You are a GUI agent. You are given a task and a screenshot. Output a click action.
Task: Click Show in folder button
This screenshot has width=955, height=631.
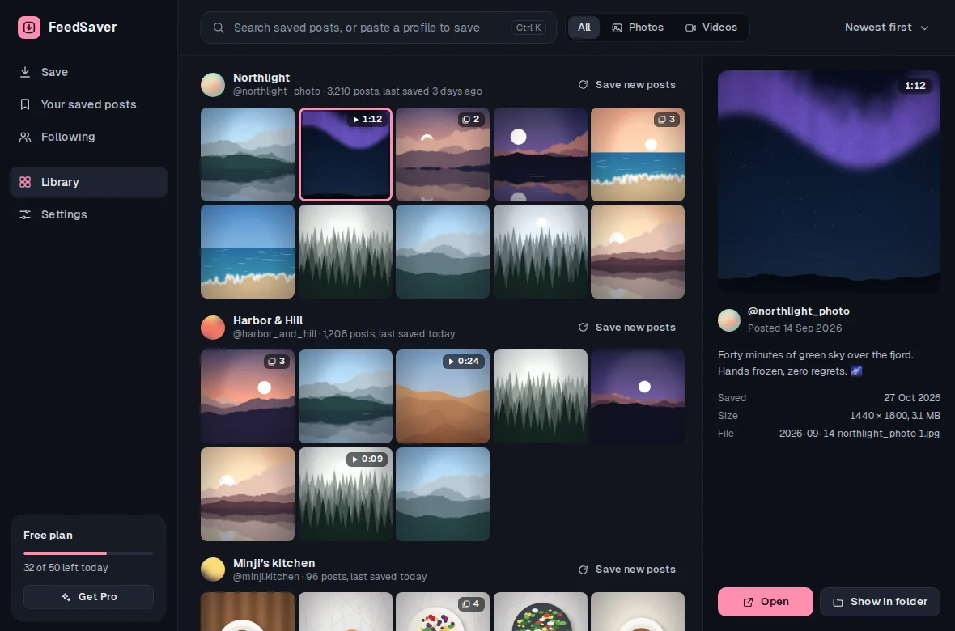tap(880, 602)
